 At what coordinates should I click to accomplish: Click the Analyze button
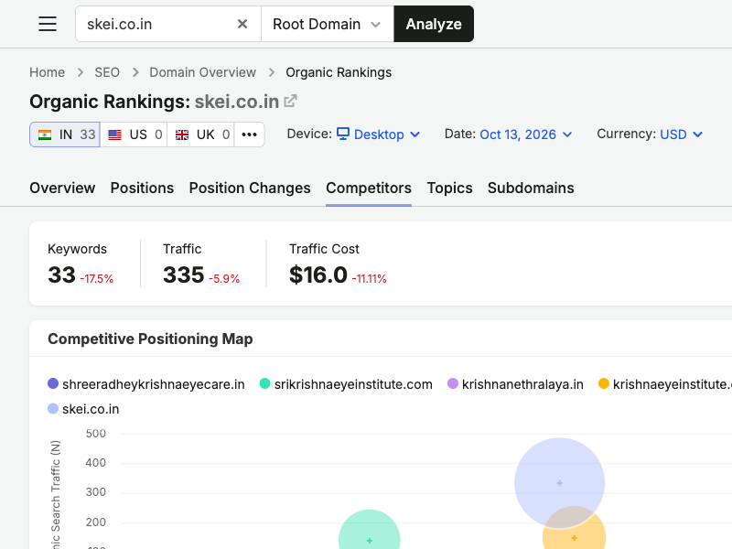click(x=434, y=24)
